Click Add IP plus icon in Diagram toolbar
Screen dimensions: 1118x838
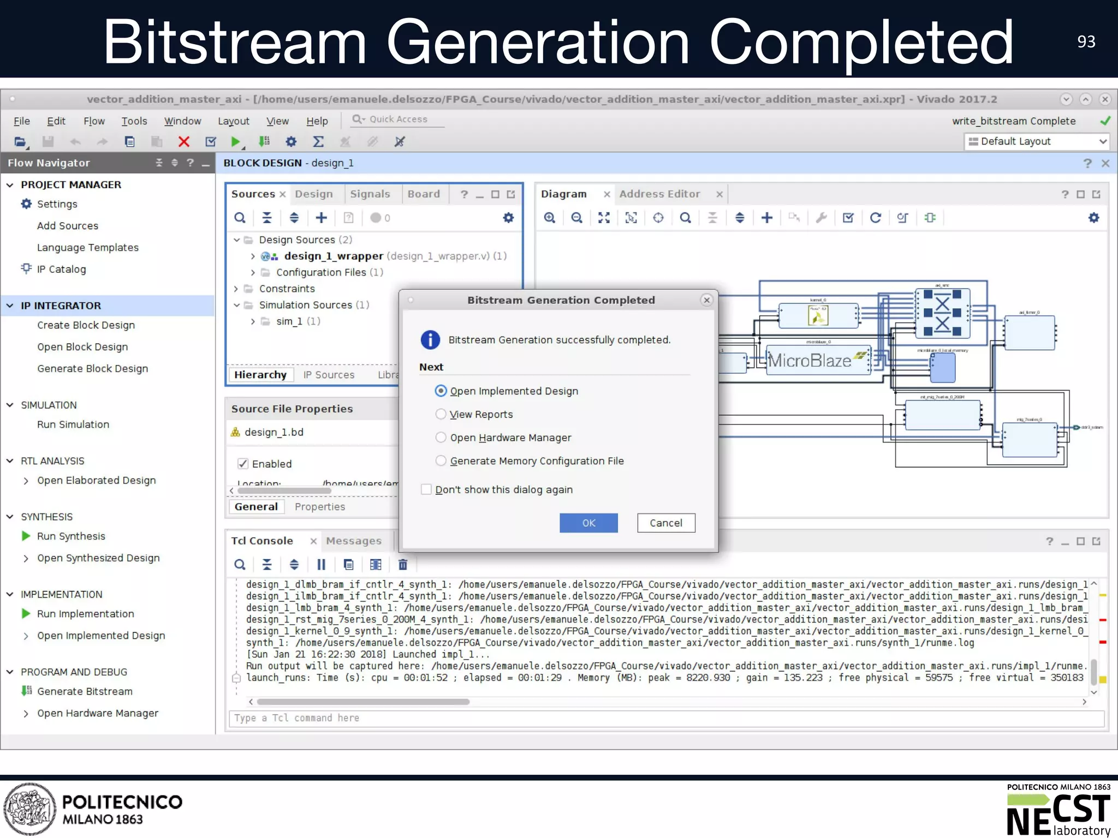767,218
